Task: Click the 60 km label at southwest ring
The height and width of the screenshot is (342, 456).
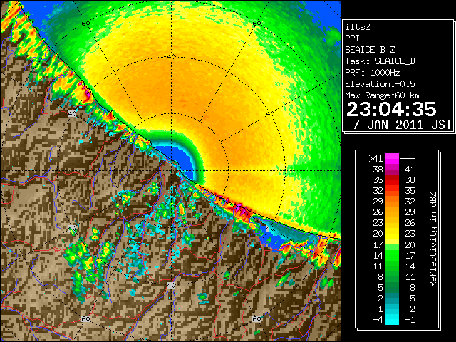Action: point(85,318)
